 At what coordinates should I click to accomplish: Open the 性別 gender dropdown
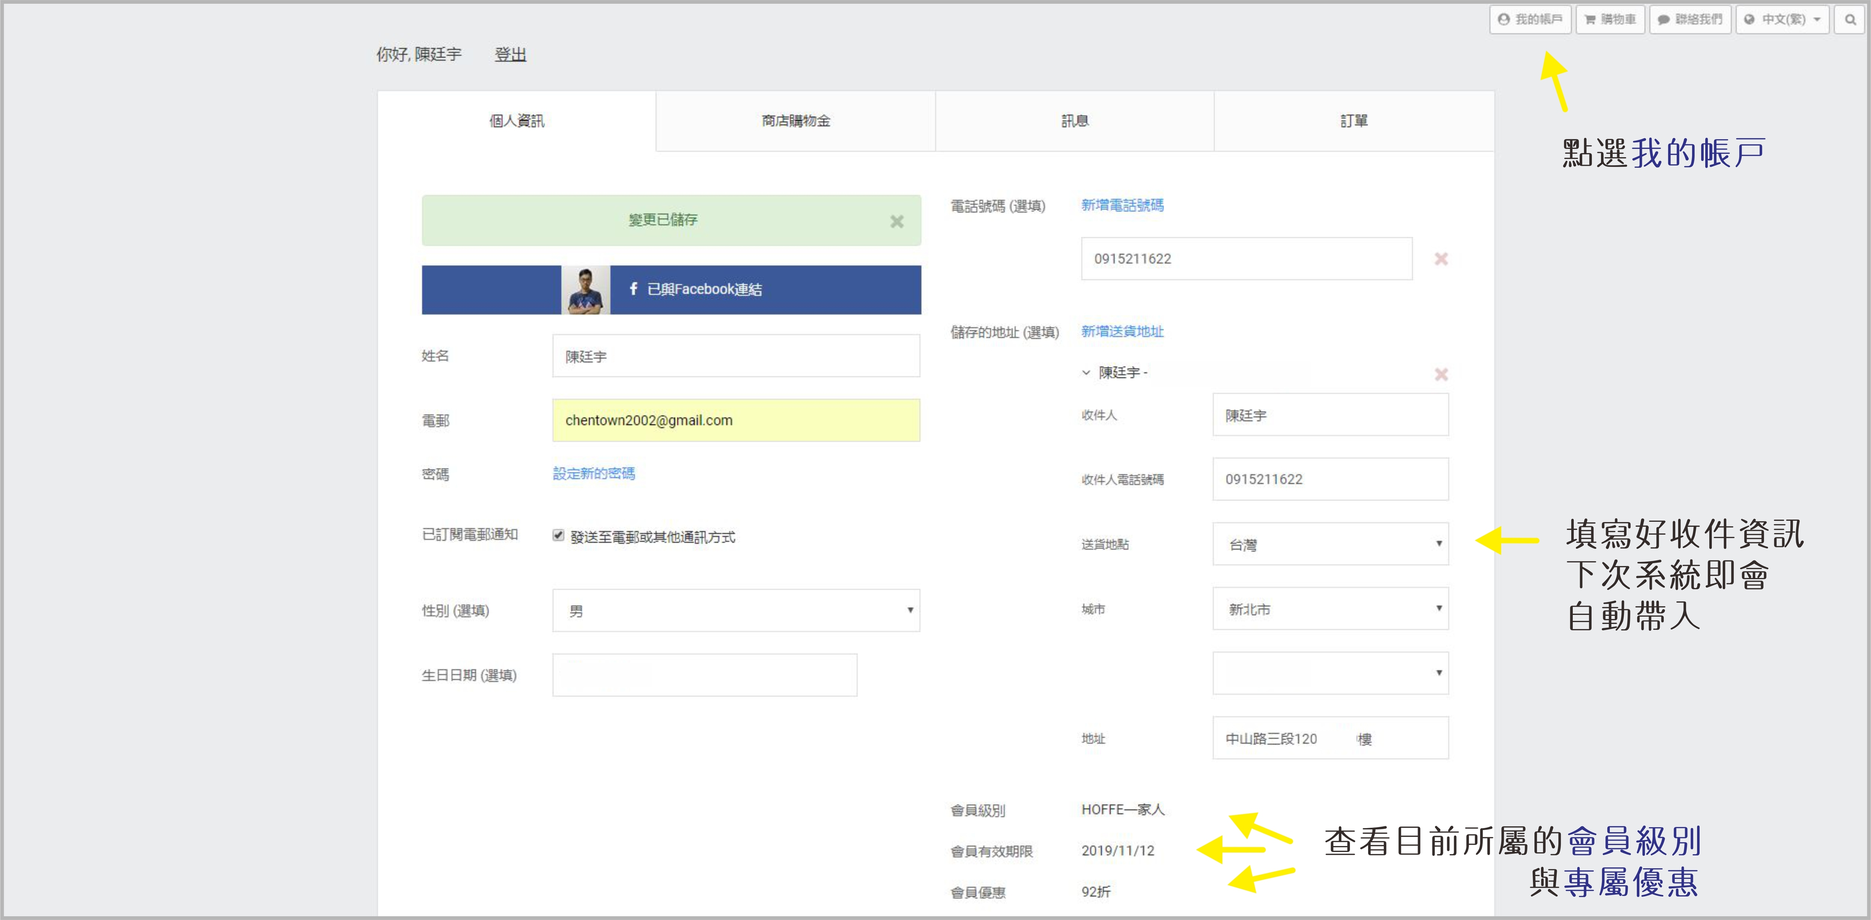pyautogui.click(x=735, y=610)
